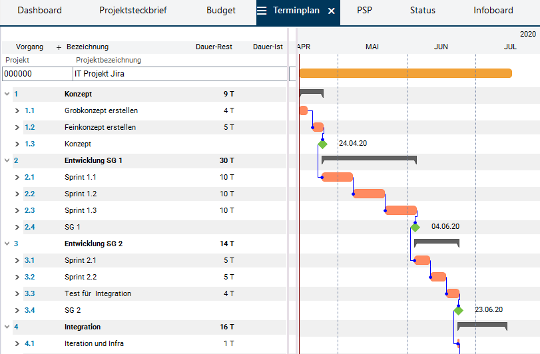Select the gray Entwicklung SG 2 summary bar
This screenshot has width=540, height=354.
coord(436,241)
